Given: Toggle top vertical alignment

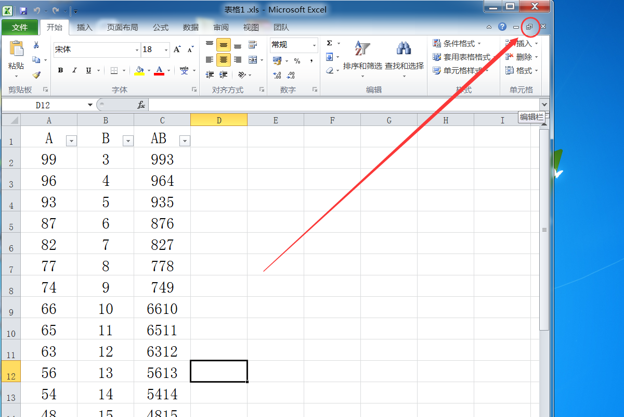Looking at the screenshot, I should [210, 45].
